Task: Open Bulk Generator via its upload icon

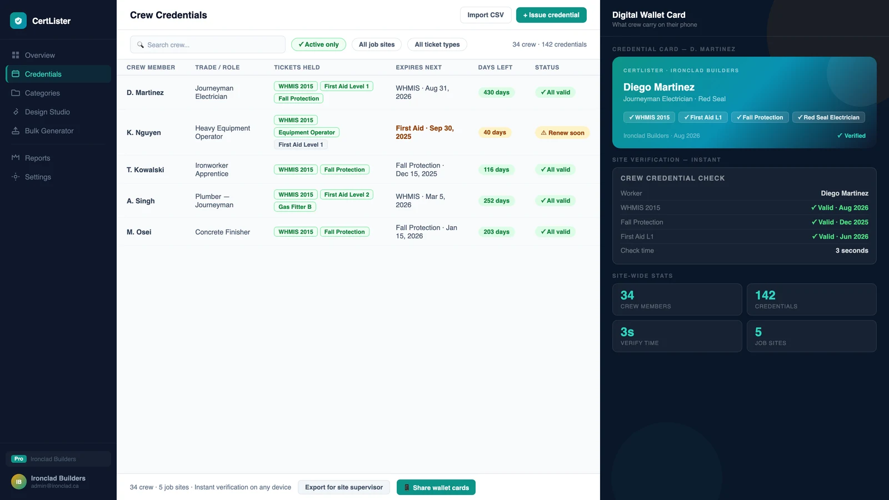Action: click(16, 131)
